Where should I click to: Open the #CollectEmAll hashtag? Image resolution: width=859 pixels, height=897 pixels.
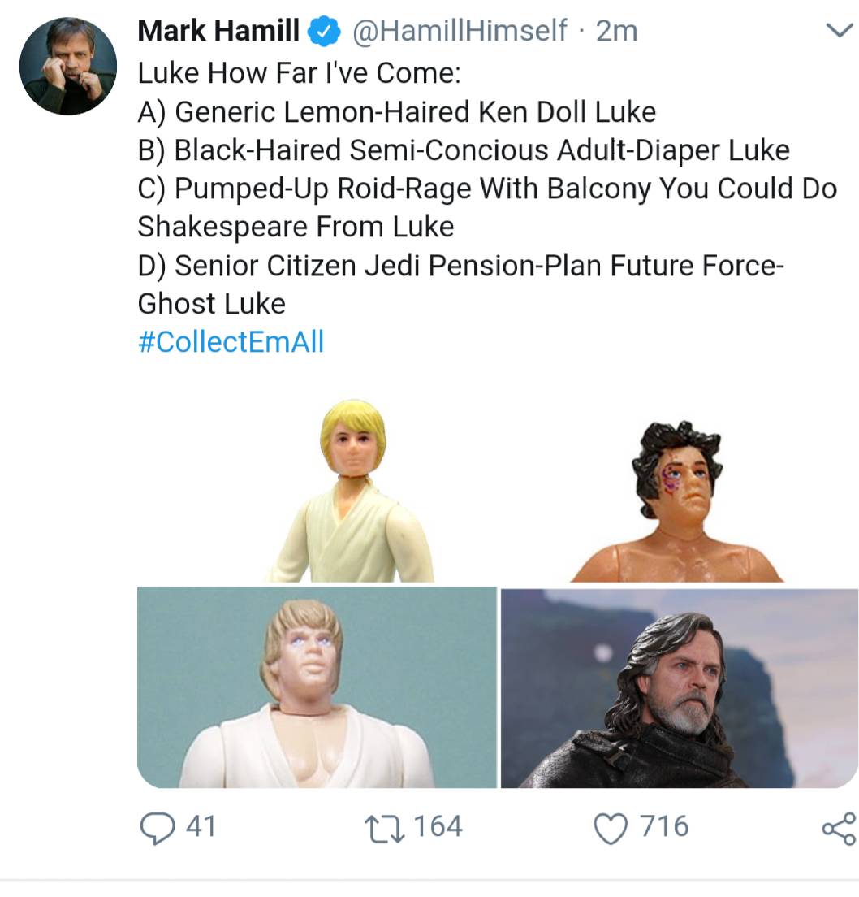(x=231, y=341)
